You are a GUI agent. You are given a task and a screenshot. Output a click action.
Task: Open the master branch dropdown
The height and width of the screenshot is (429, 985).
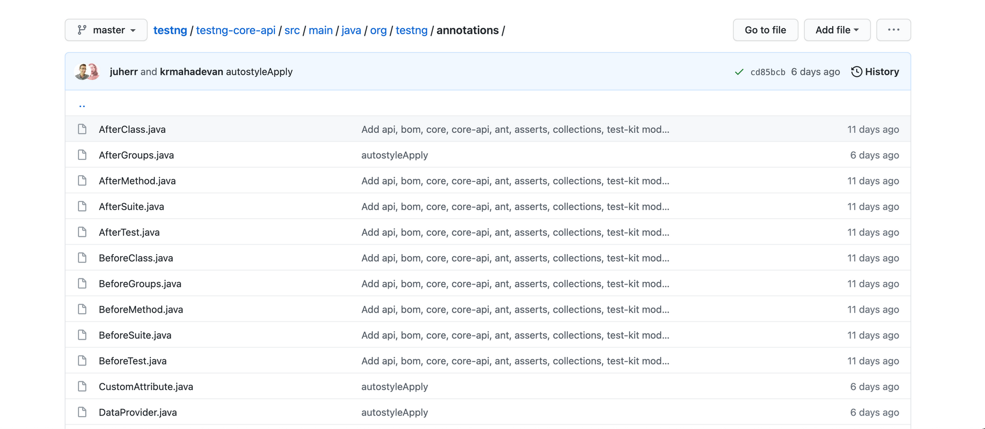[x=106, y=30]
